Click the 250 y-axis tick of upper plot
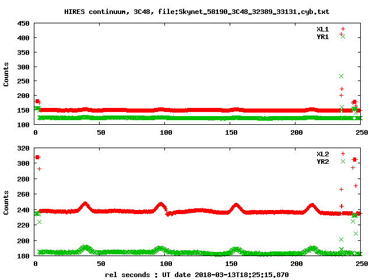This screenshot has width=373, height=280. tap(23, 81)
